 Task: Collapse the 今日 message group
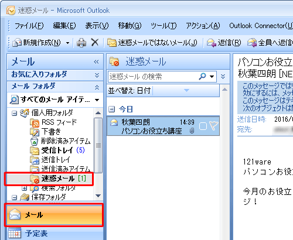[x=111, y=109]
